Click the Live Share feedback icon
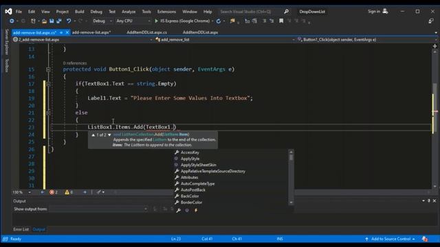 (x=431, y=21)
